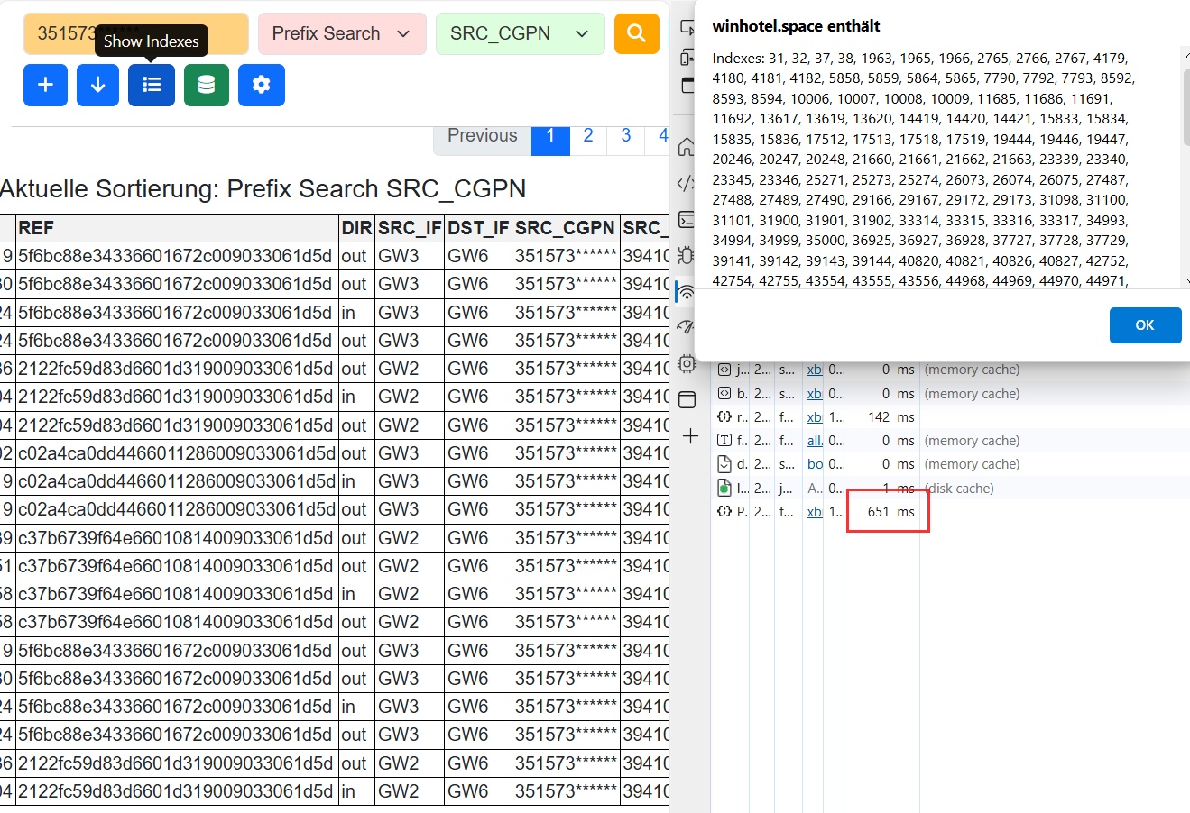Click the document icon of request 'd..'

[x=724, y=464]
